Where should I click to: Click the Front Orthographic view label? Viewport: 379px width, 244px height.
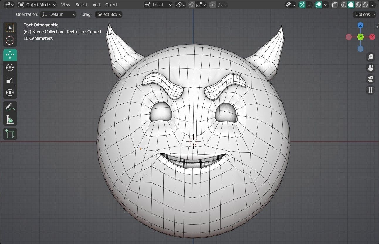tap(41, 25)
